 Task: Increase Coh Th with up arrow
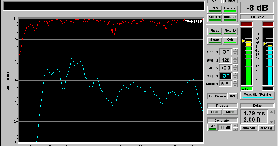(x=235, y=50)
